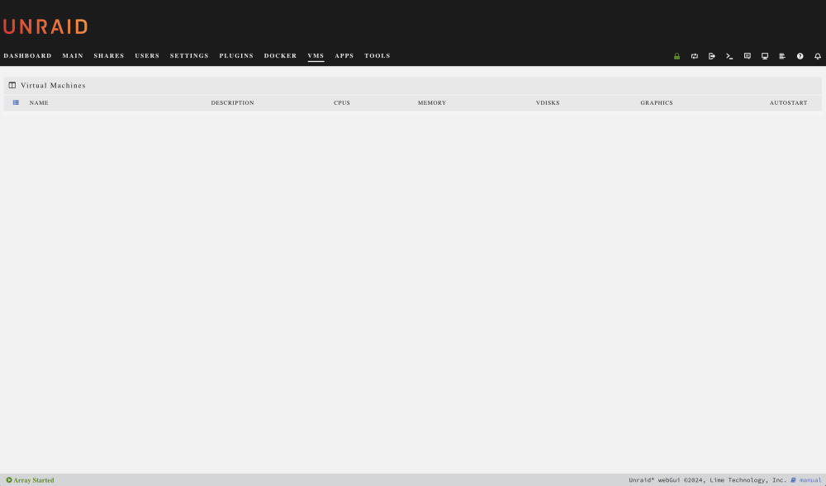
Task: Open the Dashboard tab
Action: click(27, 56)
